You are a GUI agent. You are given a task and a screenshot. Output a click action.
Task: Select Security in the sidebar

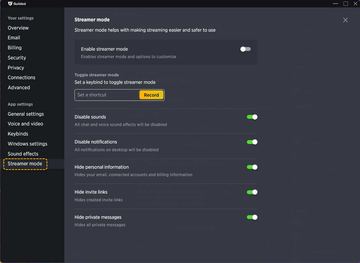[x=17, y=58]
